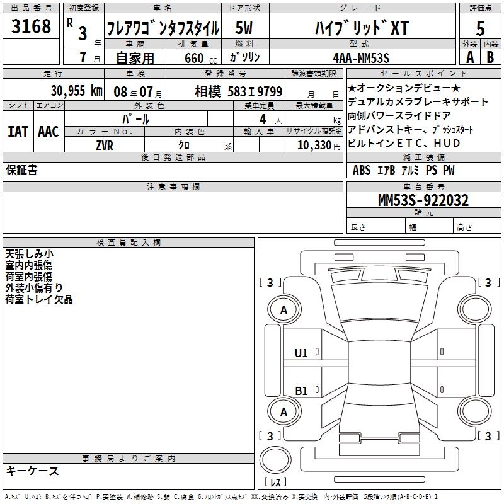This screenshot has width=504, height=504.
Task: Click エアB in genuine equipment
Action: pos(386,170)
